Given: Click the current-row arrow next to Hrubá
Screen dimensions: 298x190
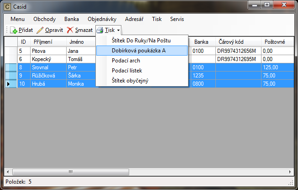Looking at the screenshot, I should pos(8,84).
